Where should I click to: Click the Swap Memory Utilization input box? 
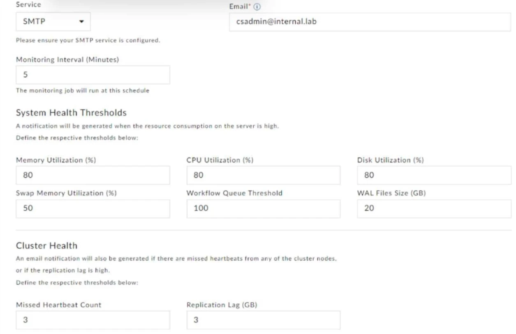[93, 208]
